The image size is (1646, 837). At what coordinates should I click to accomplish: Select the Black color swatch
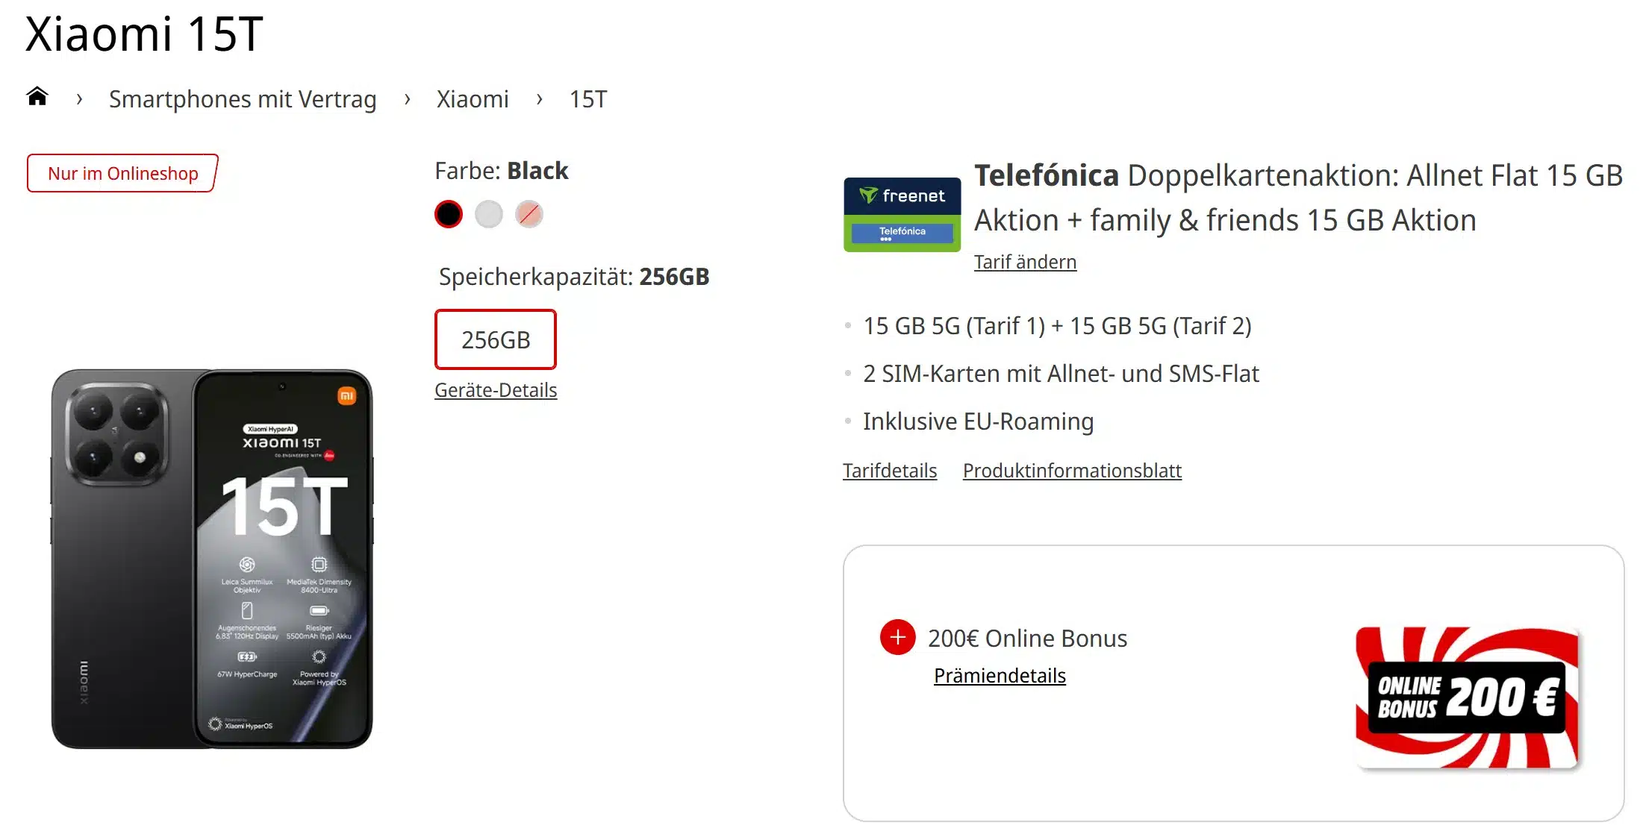pyautogui.click(x=448, y=213)
